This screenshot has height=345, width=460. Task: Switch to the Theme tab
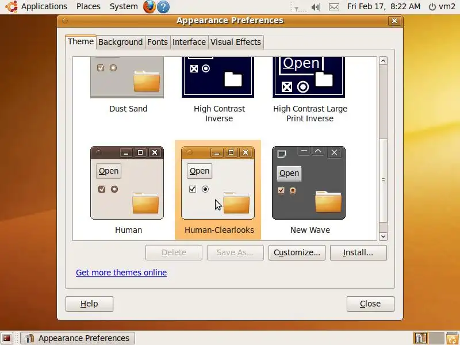[x=80, y=41]
